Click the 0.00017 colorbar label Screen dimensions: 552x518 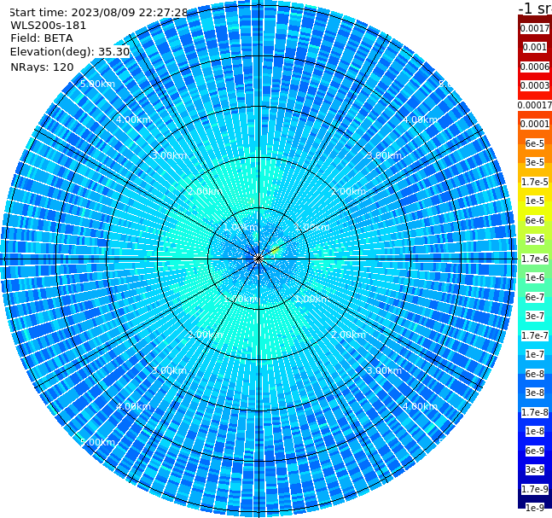pyautogui.click(x=535, y=105)
